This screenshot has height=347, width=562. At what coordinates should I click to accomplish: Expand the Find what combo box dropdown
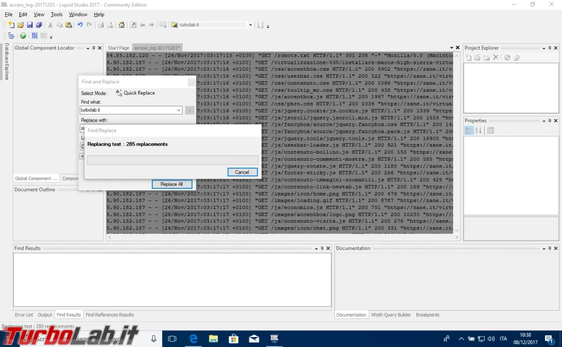[x=179, y=110]
